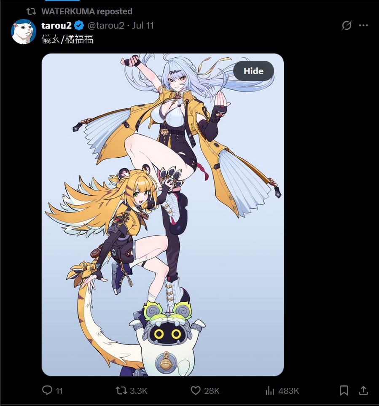Hide the sensitive media image
Viewport: 379px width, 406px height.
(x=253, y=71)
